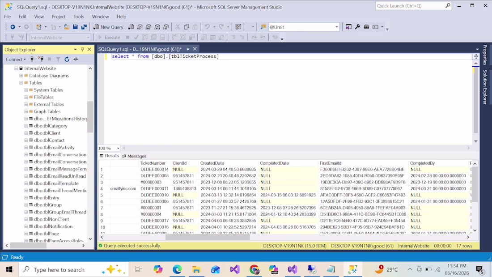Open the Solution Explorer side tab

[485, 87]
